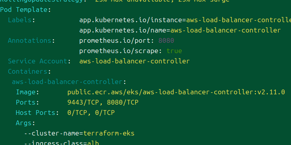Click the Containers heading
291x145 pixels.
pyautogui.click(x=27, y=71)
